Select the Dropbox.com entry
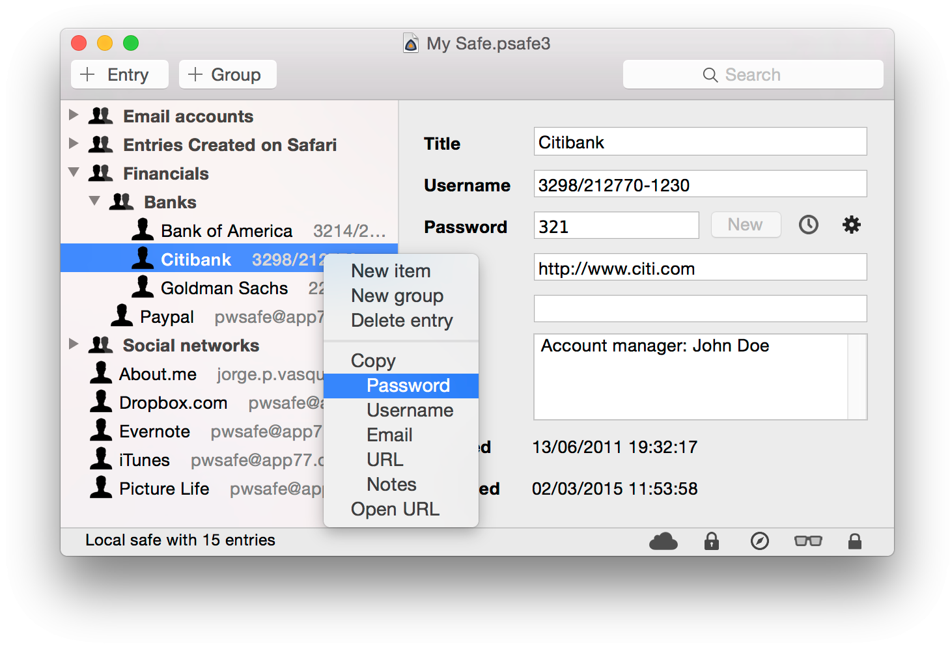Viewport: 950px width, 647px height. (192, 402)
